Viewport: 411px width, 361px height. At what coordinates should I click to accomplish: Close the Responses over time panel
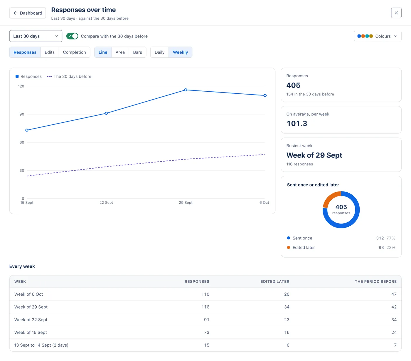tap(396, 13)
